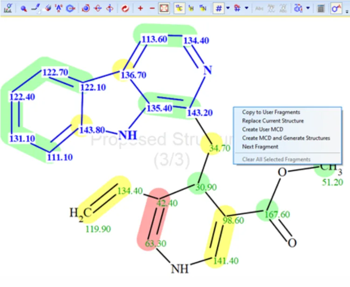Select the blue ring template tool
This screenshot has height=287, width=350.
point(70,8)
